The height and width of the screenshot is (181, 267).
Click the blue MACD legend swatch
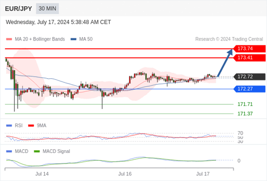coord(9,152)
